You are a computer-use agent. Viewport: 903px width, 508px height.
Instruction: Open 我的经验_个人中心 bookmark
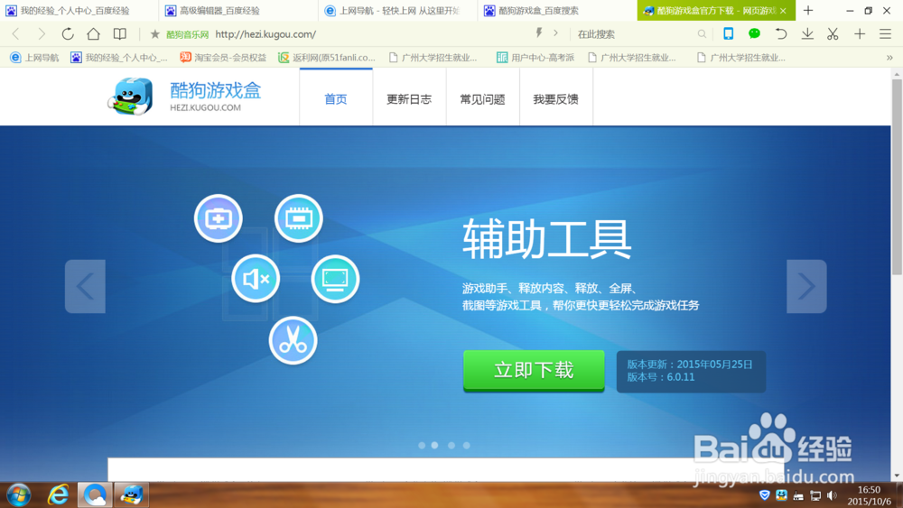coord(118,58)
